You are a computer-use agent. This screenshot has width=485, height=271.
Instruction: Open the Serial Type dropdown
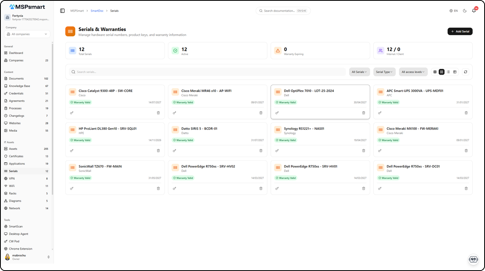tap(384, 72)
